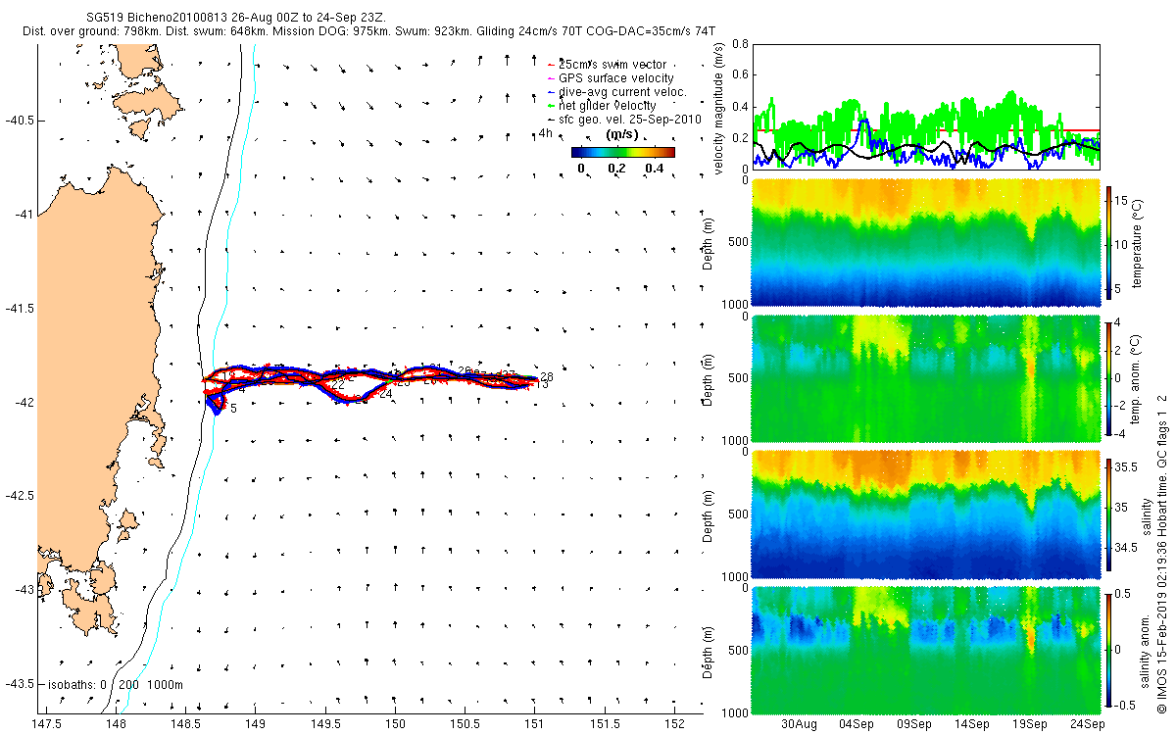Click the glider track waypoint labeled 5
The height and width of the screenshot is (735, 1176).
(233, 408)
